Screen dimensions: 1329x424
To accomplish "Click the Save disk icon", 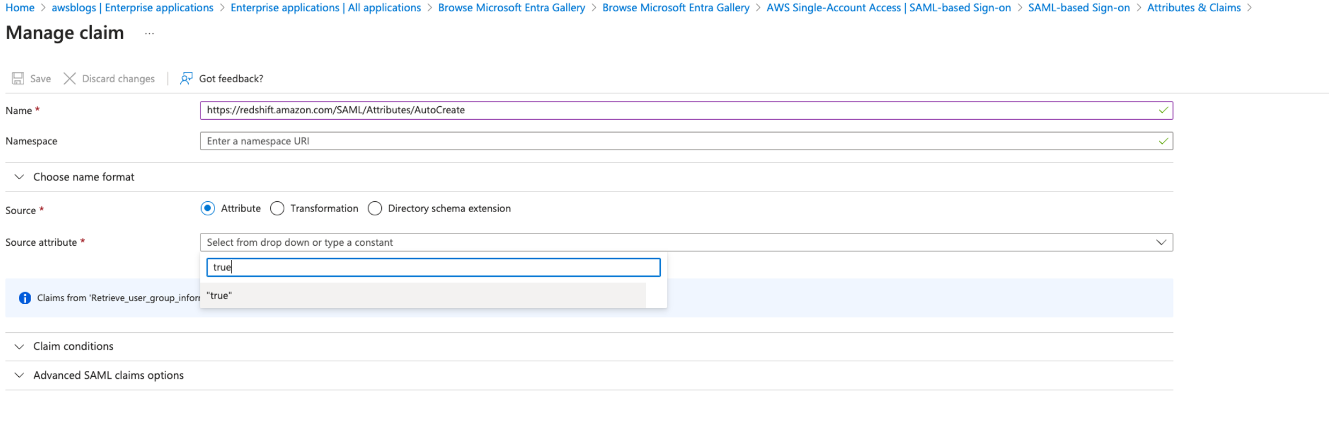I will (x=18, y=78).
